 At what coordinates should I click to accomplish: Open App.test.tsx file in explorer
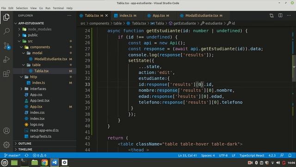coord(40,101)
